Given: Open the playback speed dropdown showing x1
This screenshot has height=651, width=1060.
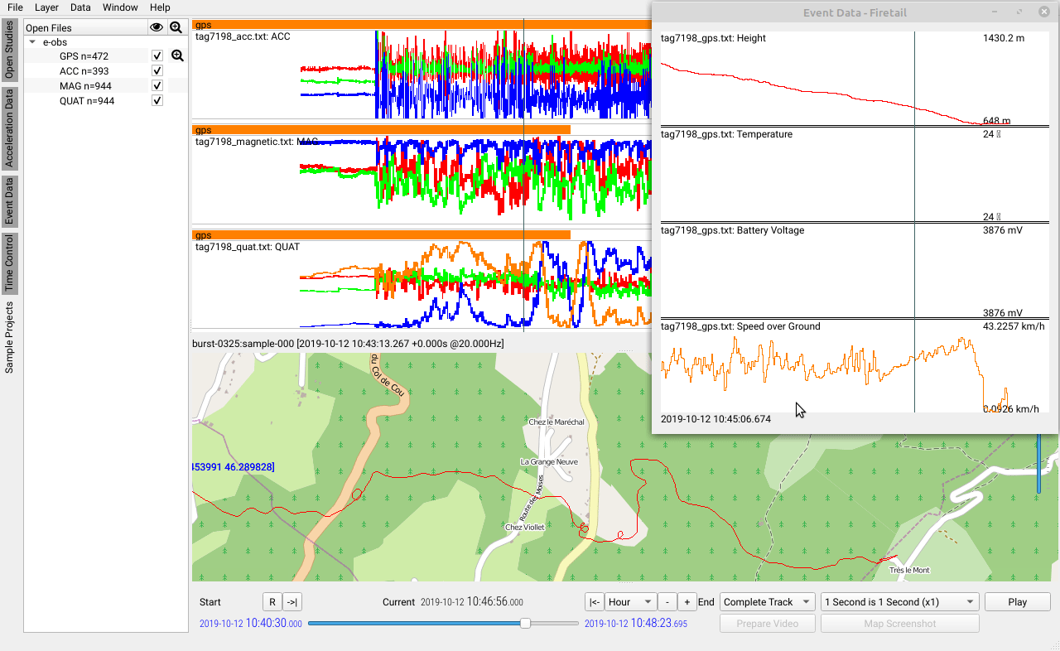Looking at the screenshot, I should [x=899, y=601].
